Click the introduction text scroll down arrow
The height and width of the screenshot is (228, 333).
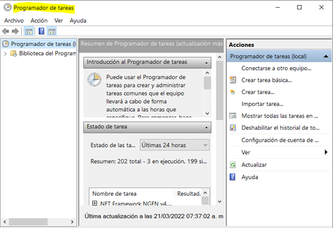click(x=207, y=114)
